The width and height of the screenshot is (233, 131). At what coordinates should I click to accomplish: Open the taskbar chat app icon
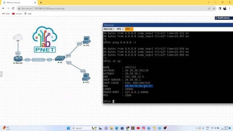(x=106, y=128)
